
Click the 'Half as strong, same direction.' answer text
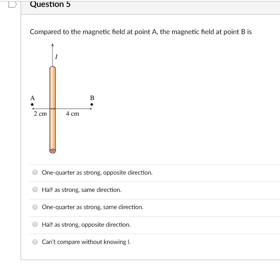pos(81,190)
